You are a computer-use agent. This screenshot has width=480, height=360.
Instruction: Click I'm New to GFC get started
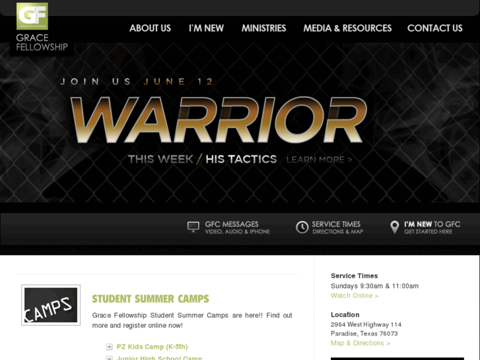coord(432,227)
